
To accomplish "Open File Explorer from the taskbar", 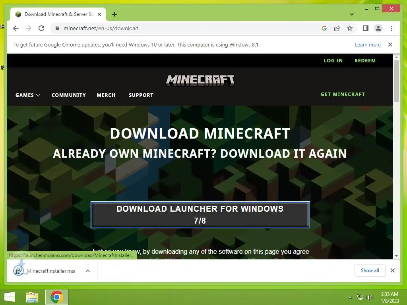I will click(x=32, y=297).
